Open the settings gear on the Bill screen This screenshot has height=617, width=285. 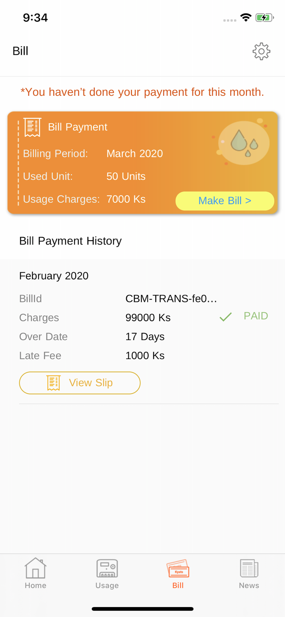(262, 51)
